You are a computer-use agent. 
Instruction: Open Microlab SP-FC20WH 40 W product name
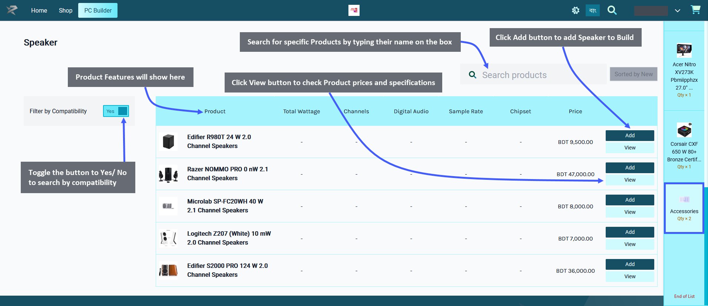pyautogui.click(x=225, y=206)
